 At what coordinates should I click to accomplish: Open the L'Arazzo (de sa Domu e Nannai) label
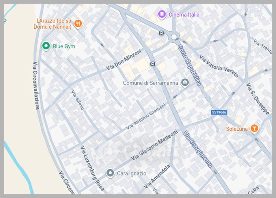pos(53,24)
